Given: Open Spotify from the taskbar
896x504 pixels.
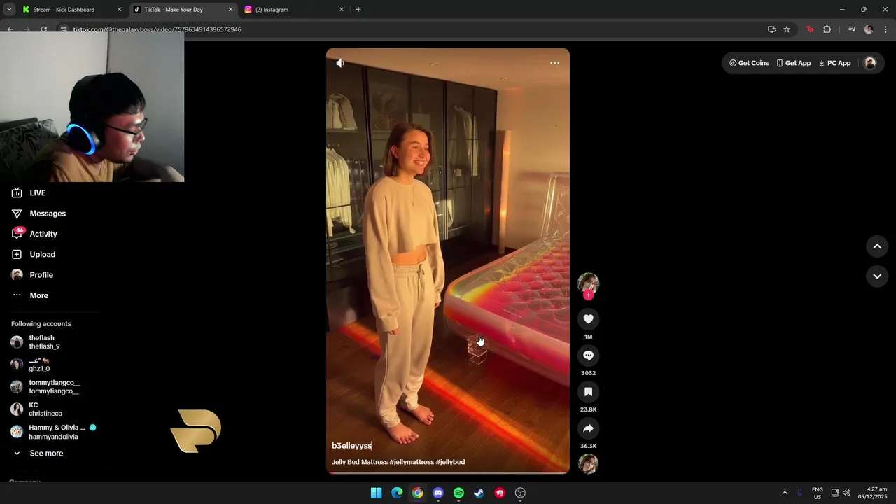Looking at the screenshot, I should point(458,493).
